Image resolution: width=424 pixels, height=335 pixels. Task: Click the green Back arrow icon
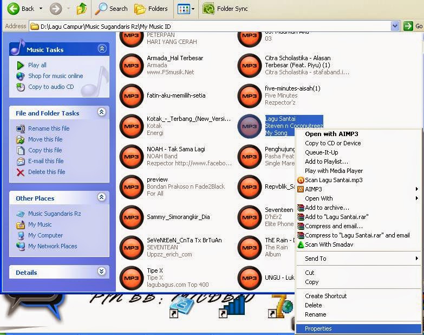pyautogui.click(x=13, y=9)
